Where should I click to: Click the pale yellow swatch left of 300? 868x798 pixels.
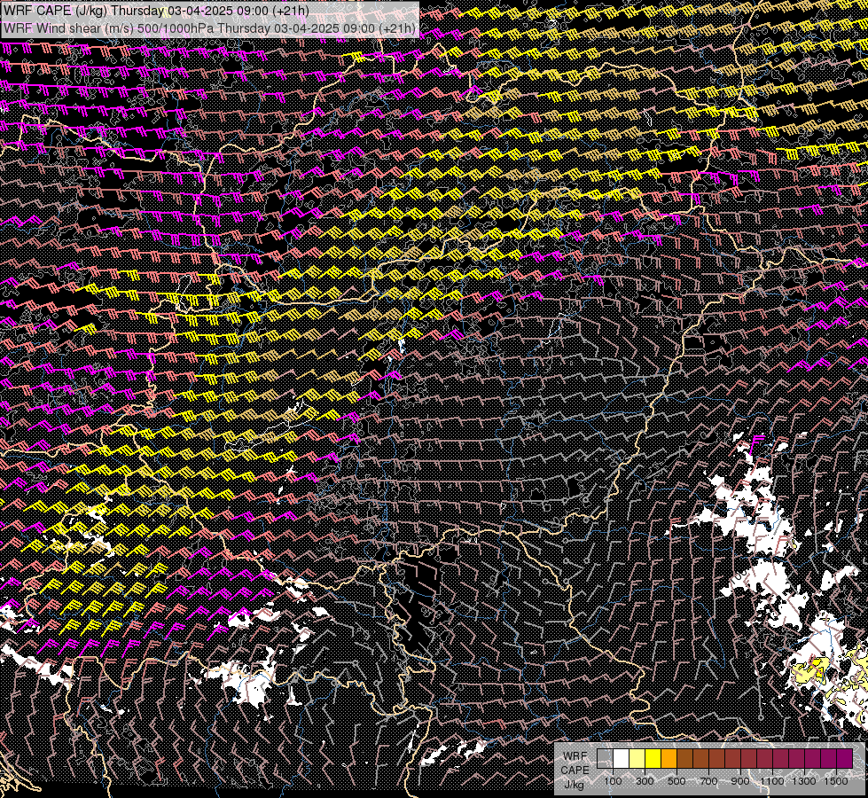coord(637,758)
